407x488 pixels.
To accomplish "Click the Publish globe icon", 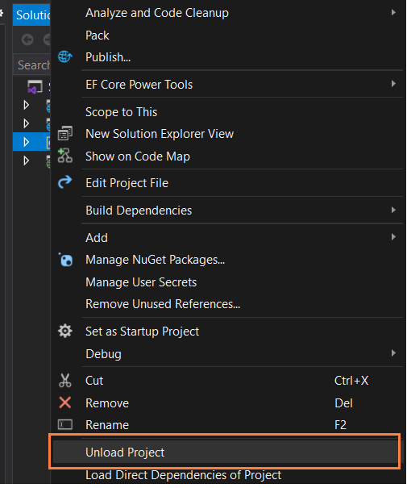I will tap(65, 56).
